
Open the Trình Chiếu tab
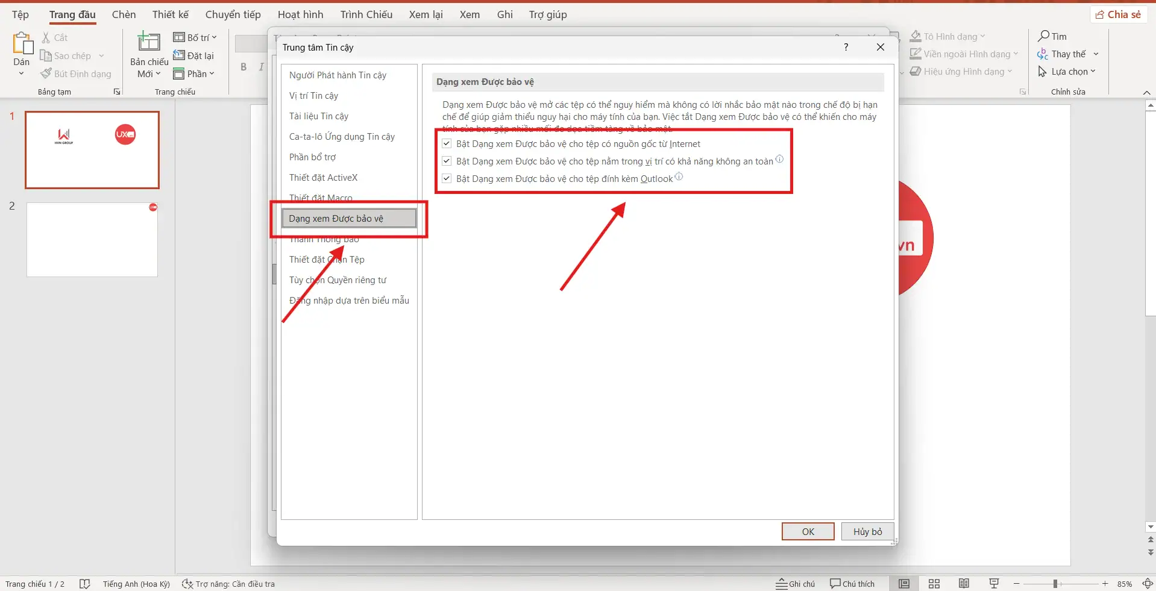pyautogui.click(x=366, y=14)
